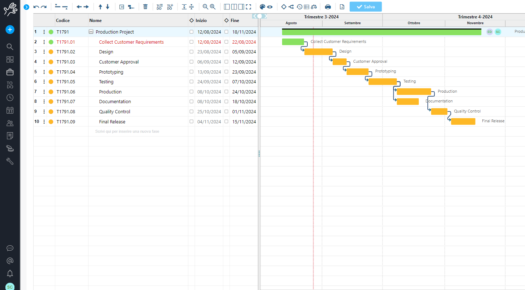Delete selected row with trash icon
This screenshot has height=290, width=525.
tap(145, 7)
